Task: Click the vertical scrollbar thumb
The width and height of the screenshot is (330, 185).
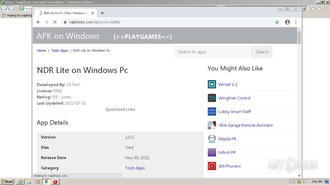Action: (x=299, y=38)
